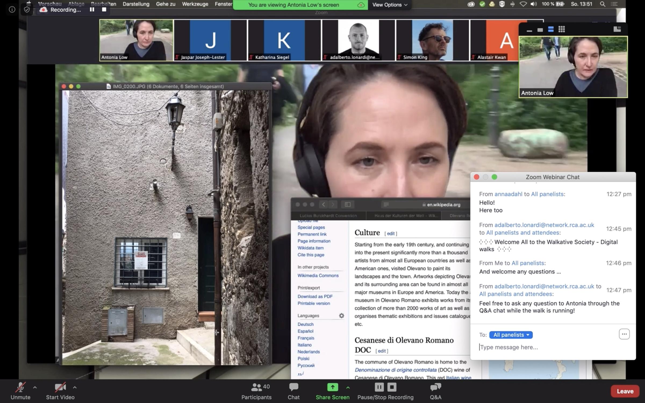
Task: Click the Unmute microphone icon
Action: [20, 387]
